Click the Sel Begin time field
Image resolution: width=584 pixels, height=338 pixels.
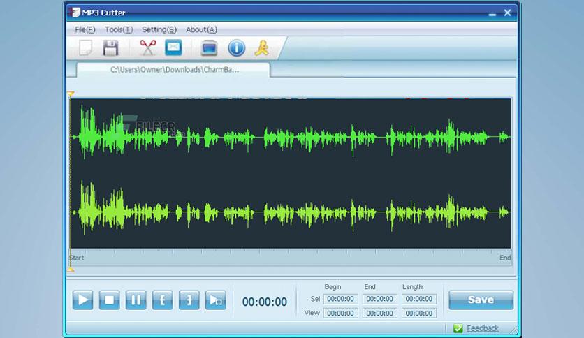(340, 299)
